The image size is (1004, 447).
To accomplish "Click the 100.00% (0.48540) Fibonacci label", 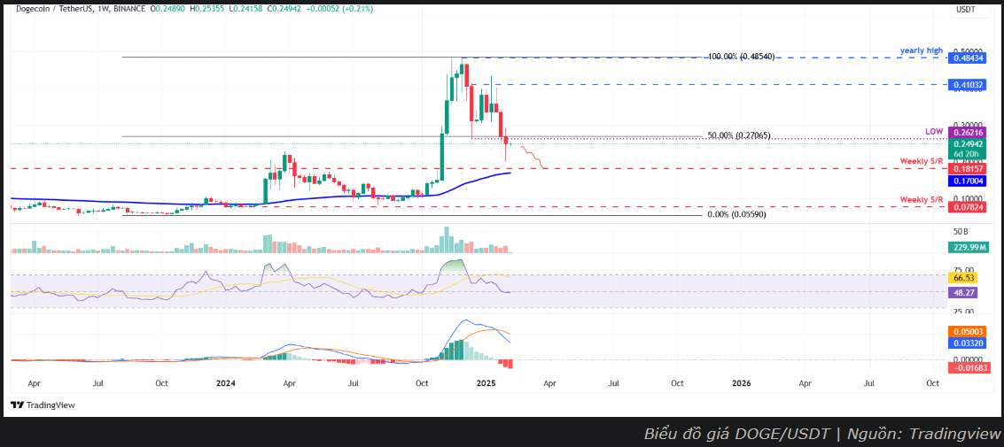I will click(x=741, y=57).
